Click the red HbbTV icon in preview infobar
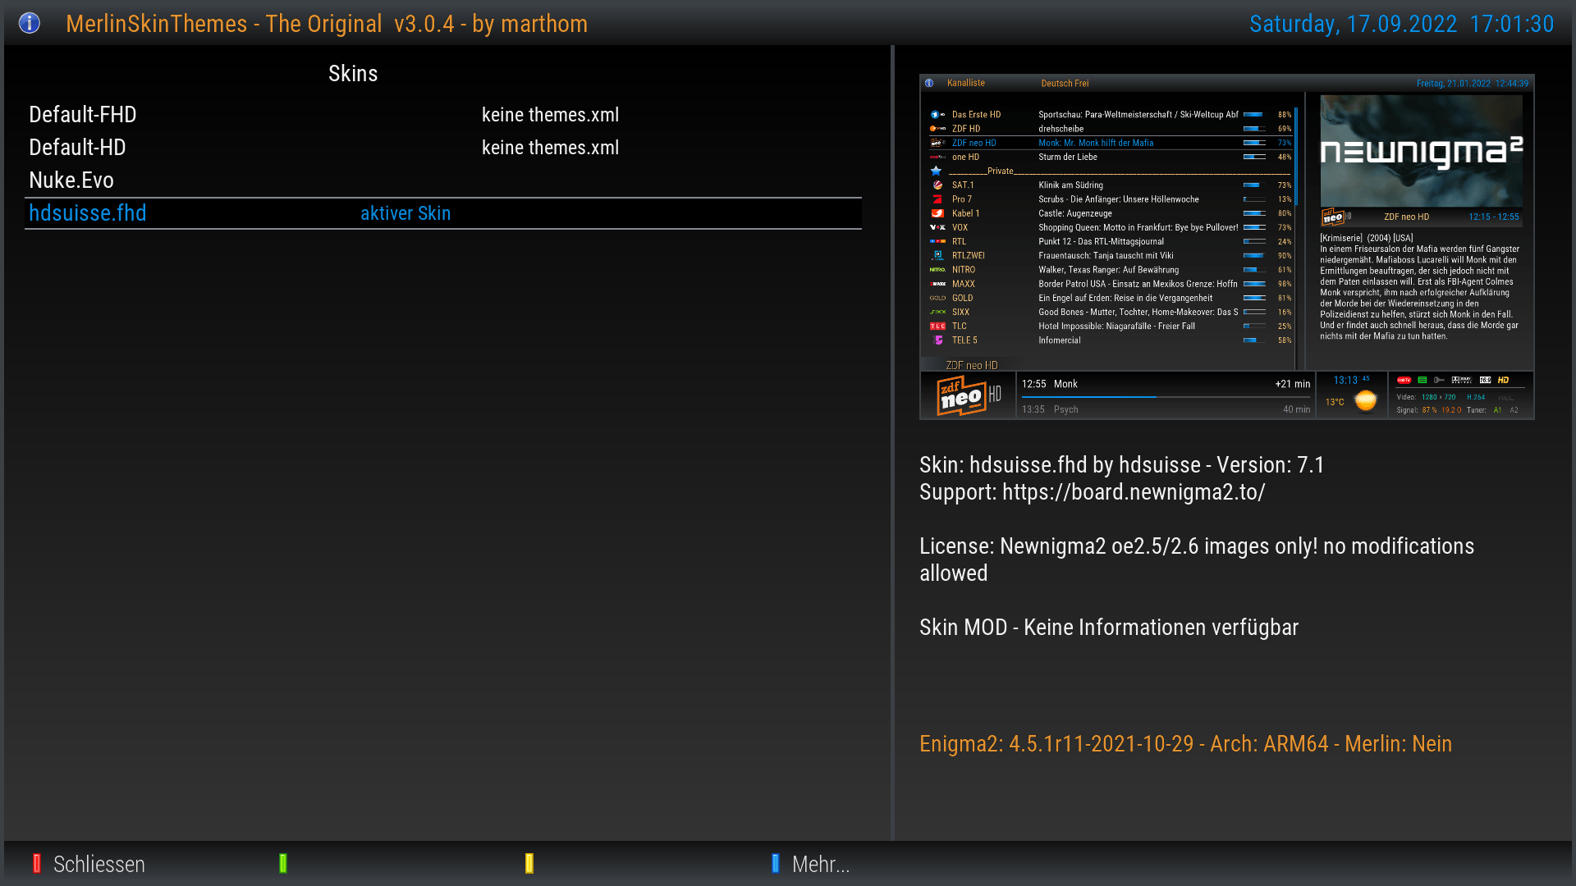 click(x=1404, y=380)
